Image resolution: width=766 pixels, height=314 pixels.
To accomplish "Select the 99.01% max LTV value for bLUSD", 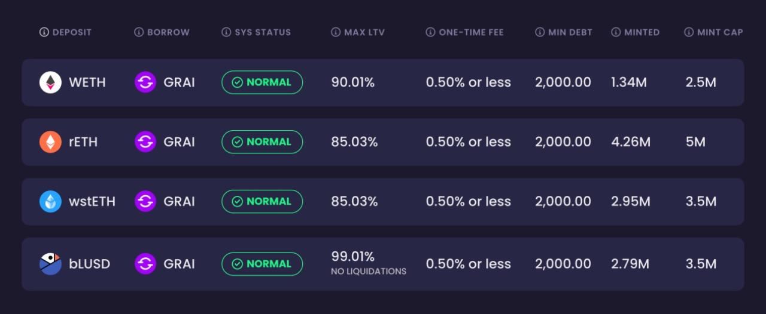I will (353, 257).
